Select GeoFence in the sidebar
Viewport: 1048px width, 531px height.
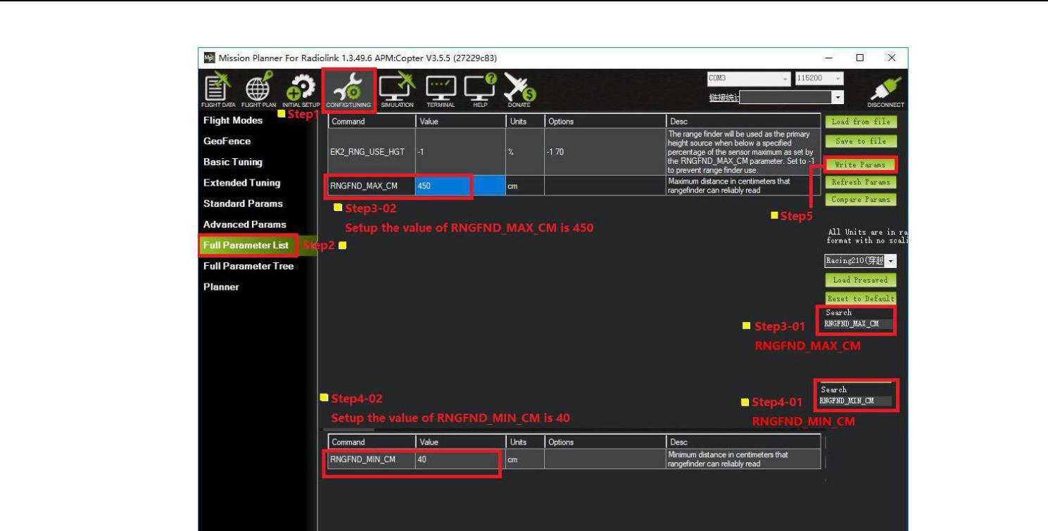coord(227,141)
